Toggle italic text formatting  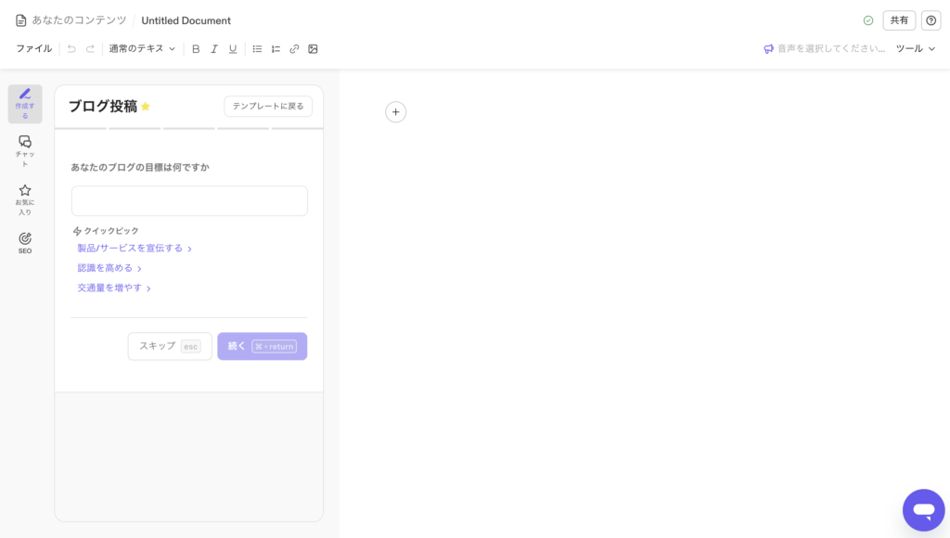pos(214,49)
